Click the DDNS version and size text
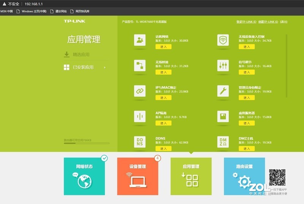 (172, 143)
